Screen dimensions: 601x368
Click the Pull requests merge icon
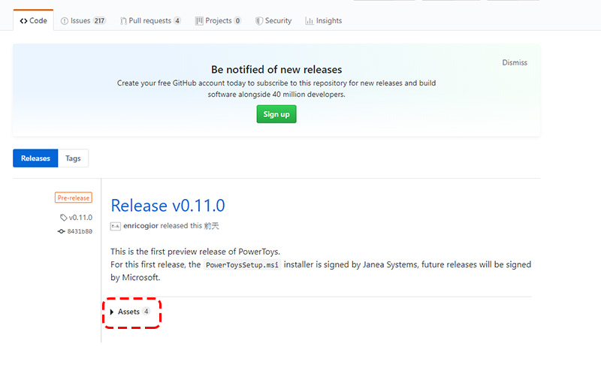coord(123,21)
